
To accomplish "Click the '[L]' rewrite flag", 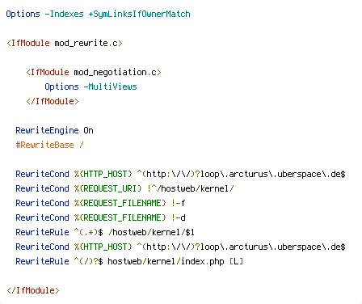I will pos(236,261).
